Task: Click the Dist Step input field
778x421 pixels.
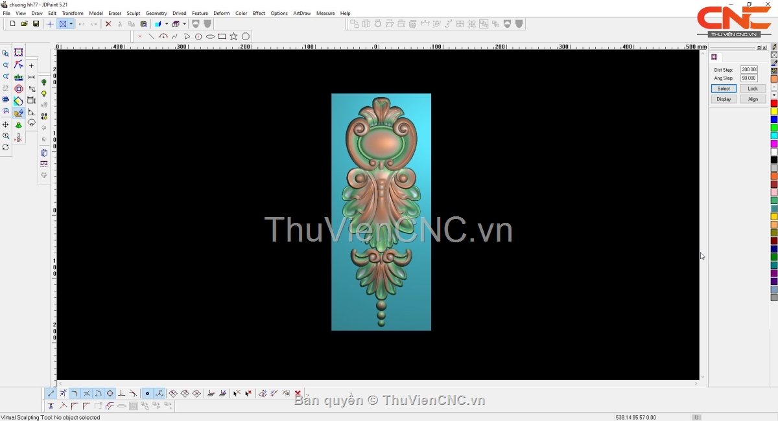Action: pyautogui.click(x=749, y=69)
